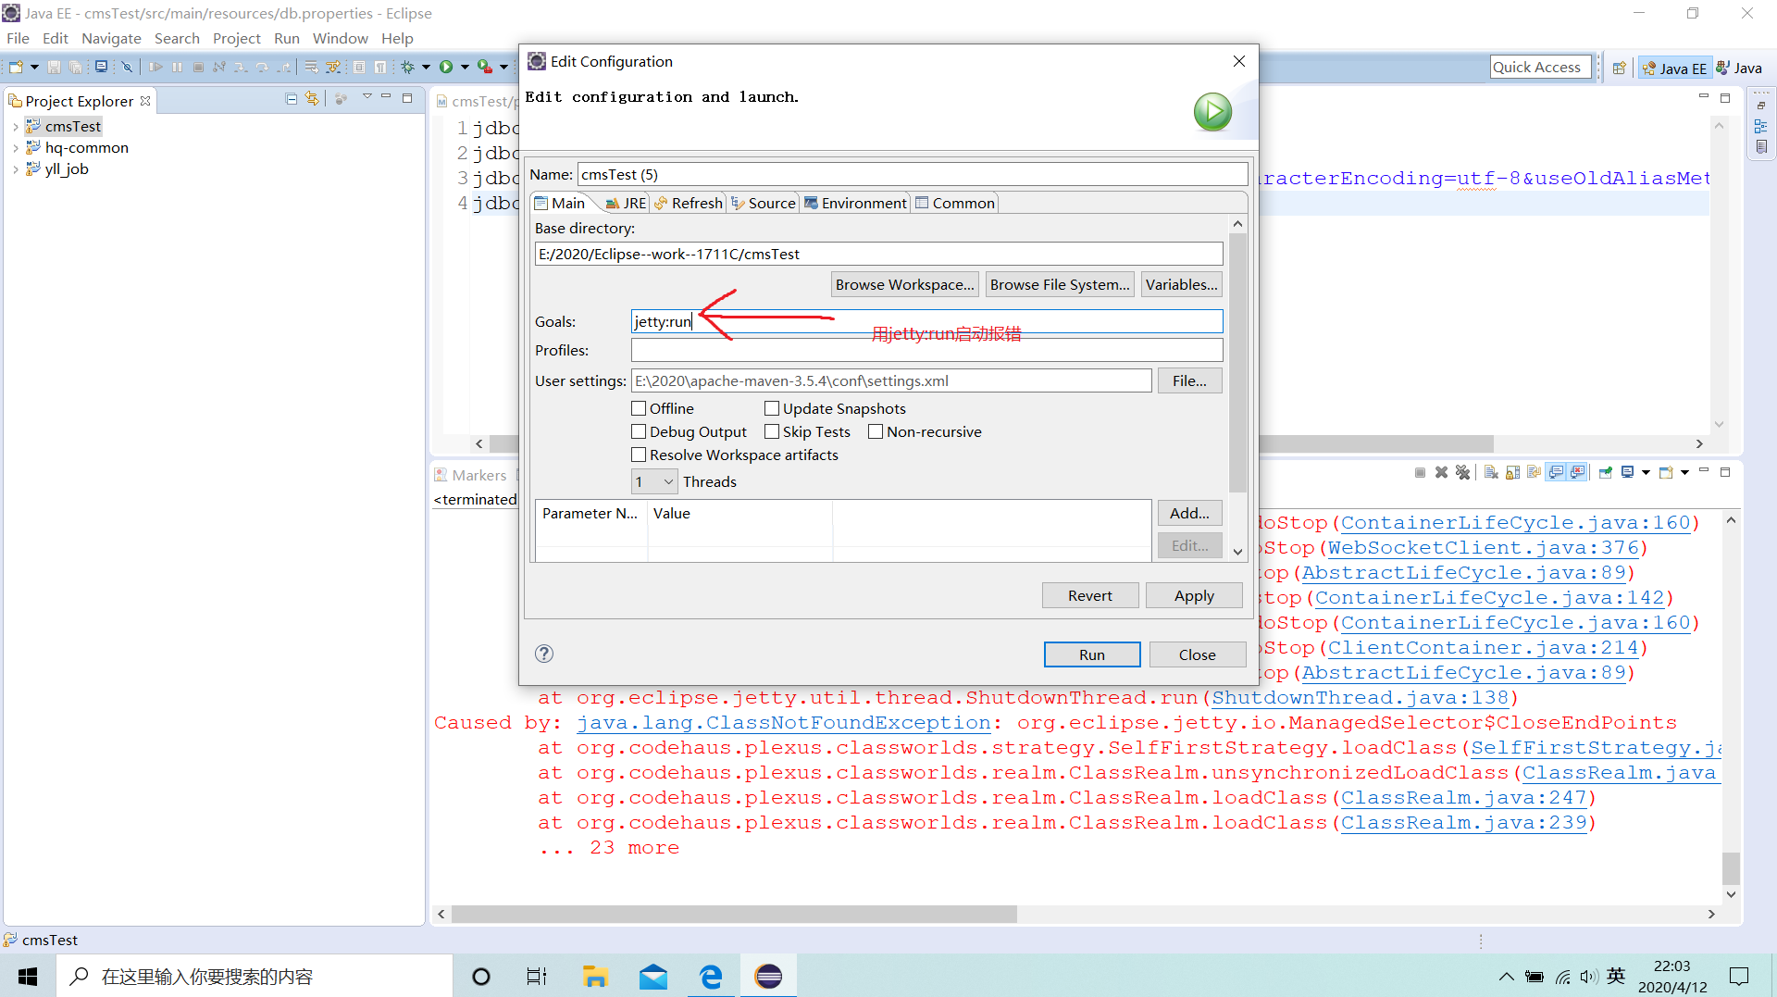Switch to the Source tab

[x=764, y=203]
